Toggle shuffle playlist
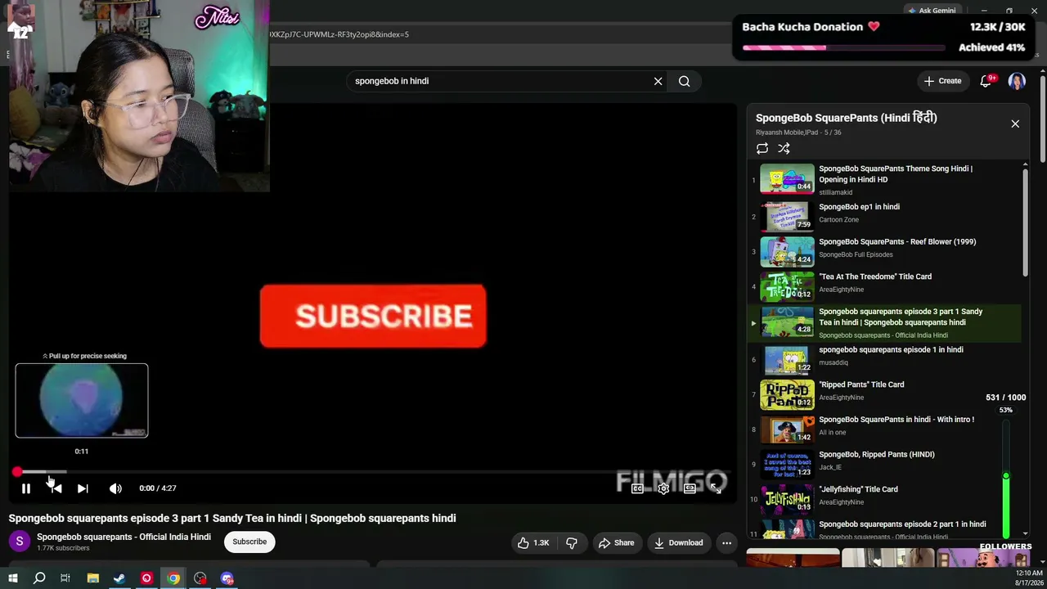 784,148
